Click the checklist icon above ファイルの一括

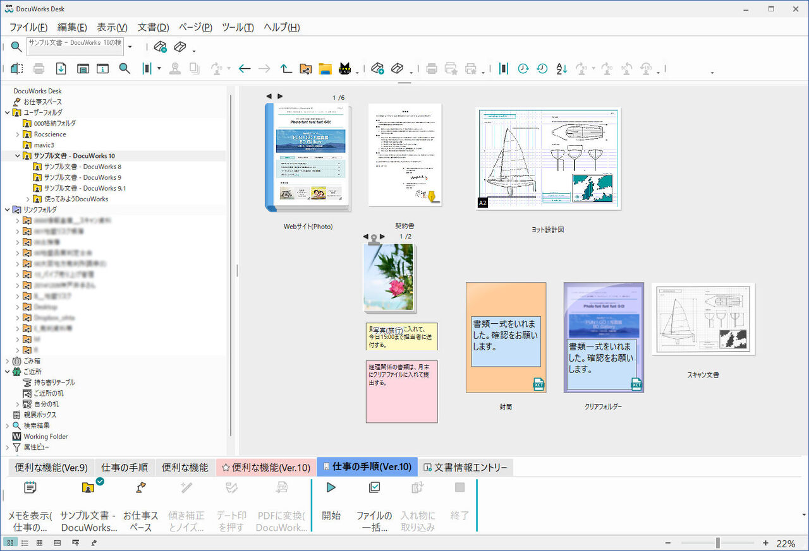374,487
